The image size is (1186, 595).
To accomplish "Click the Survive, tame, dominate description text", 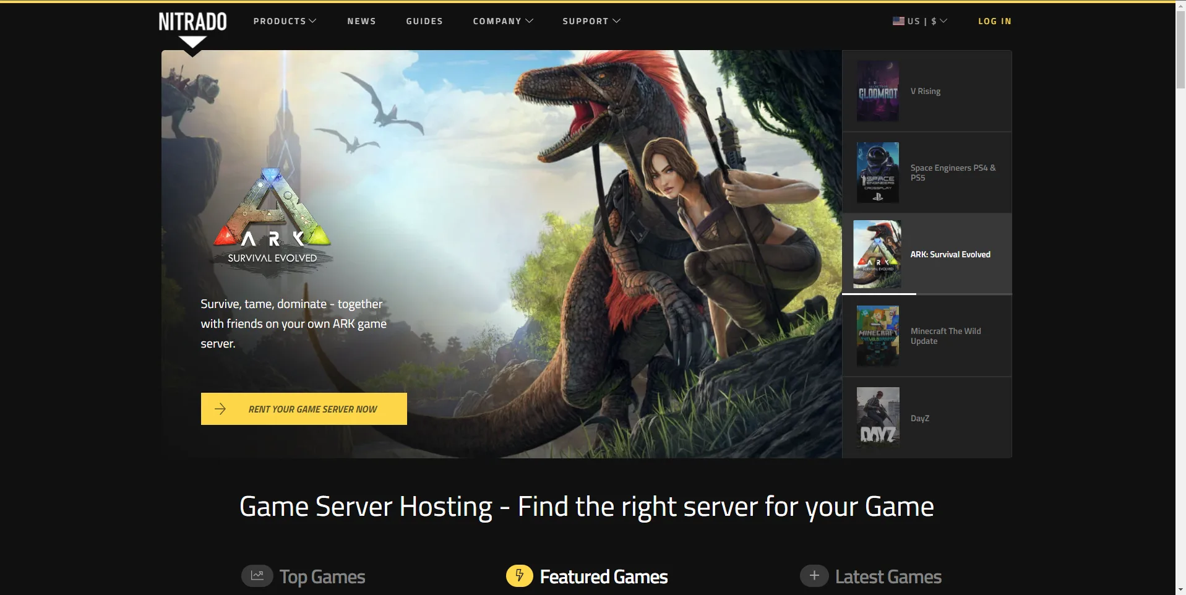I will (294, 323).
